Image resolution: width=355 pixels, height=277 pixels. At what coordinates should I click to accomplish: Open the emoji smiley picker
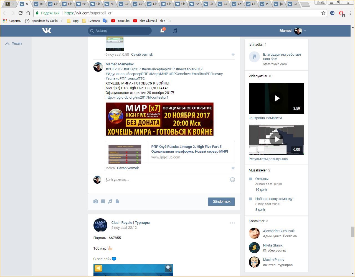click(232, 179)
